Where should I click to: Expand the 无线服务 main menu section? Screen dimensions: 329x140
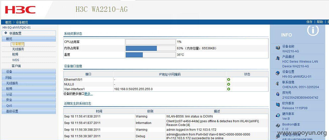click(x=29, y=83)
